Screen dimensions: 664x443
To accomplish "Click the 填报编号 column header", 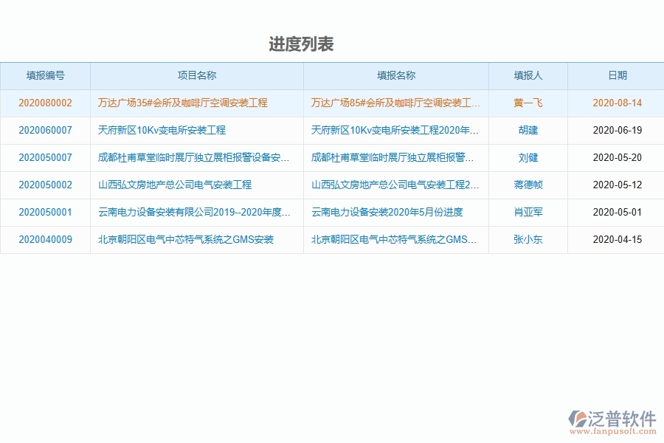I will pos(46,75).
